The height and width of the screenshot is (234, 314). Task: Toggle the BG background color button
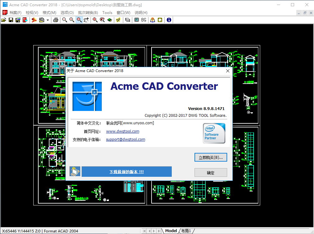[x=143, y=20]
